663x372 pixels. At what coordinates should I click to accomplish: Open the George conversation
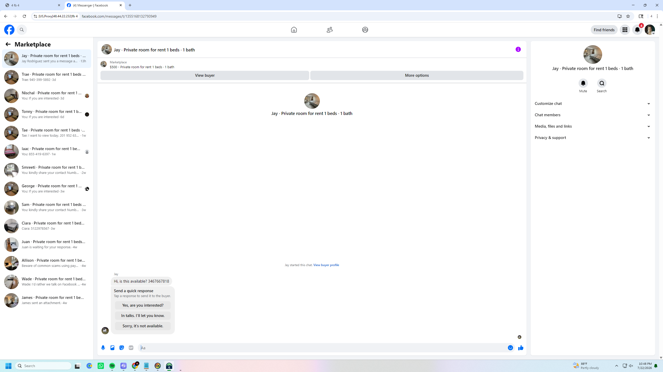pos(47,189)
